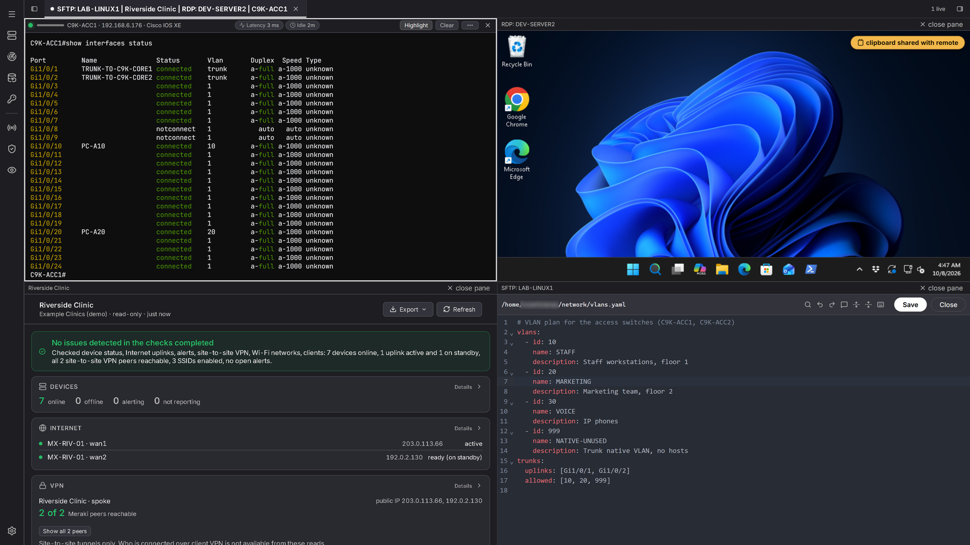Click the clipboard shared with remote badge
The width and height of the screenshot is (970, 545).
tap(908, 43)
